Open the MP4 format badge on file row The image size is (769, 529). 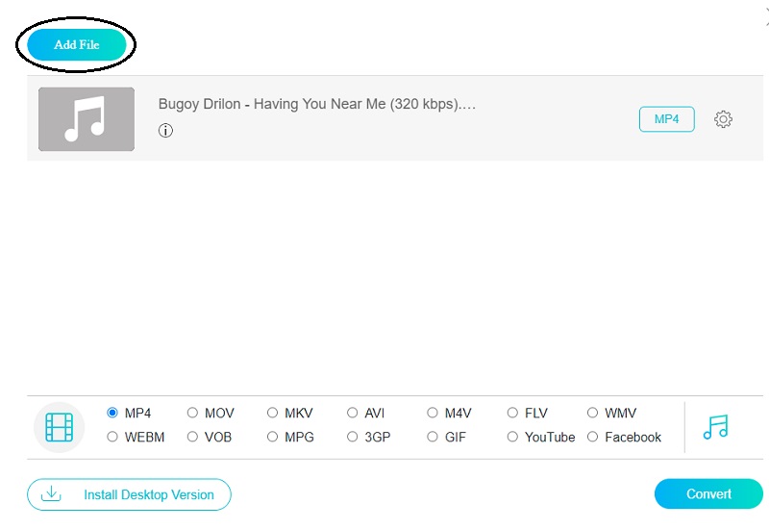click(666, 119)
